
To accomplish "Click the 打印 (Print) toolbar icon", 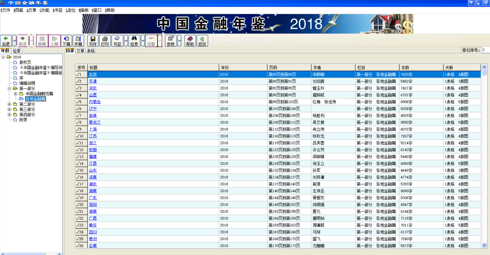I will coord(105,41).
